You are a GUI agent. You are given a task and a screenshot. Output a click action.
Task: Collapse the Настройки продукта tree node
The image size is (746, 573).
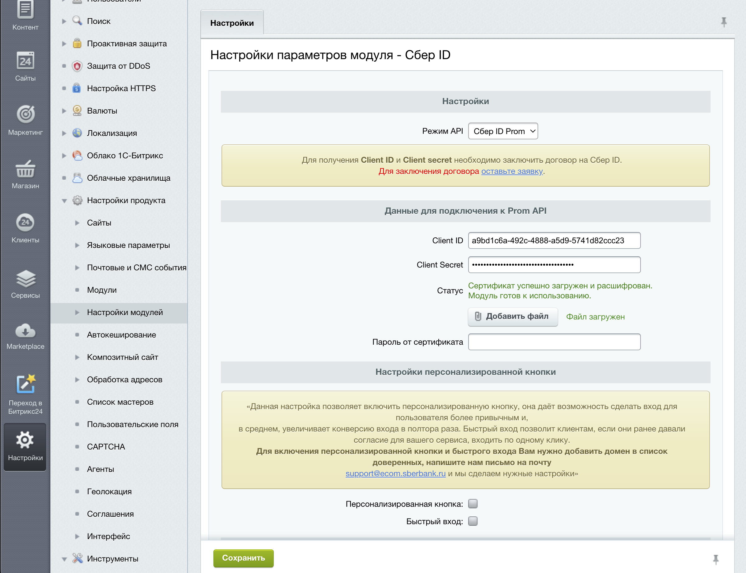tap(64, 201)
